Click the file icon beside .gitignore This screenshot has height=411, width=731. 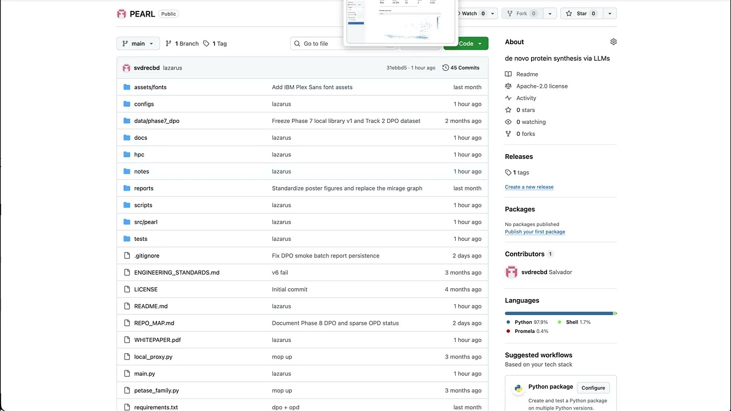127,256
